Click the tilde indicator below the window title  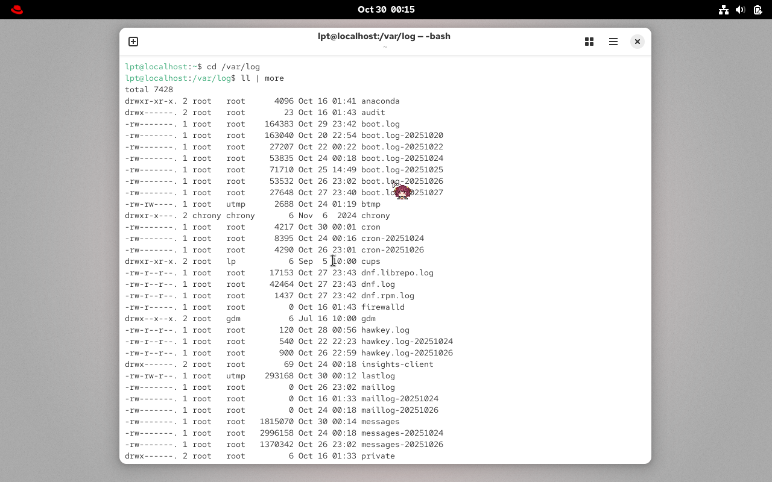click(385, 46)
